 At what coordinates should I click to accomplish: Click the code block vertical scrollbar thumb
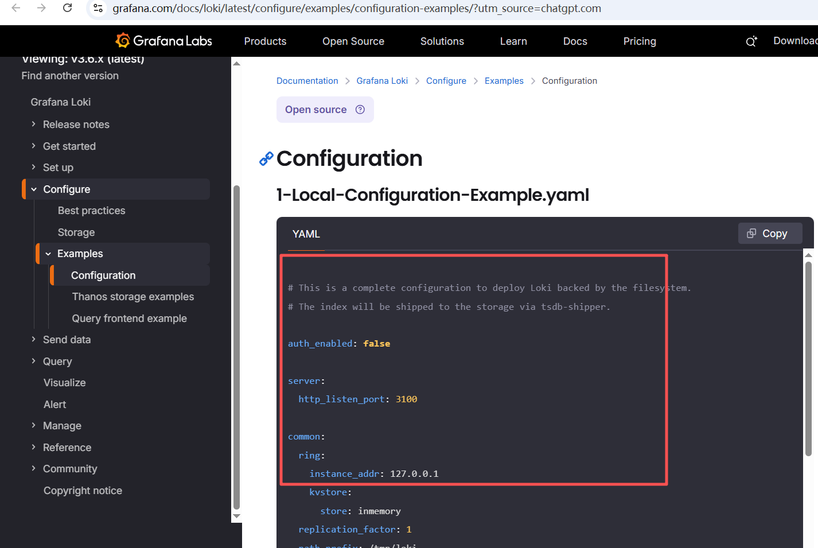[x=808, y=359]
